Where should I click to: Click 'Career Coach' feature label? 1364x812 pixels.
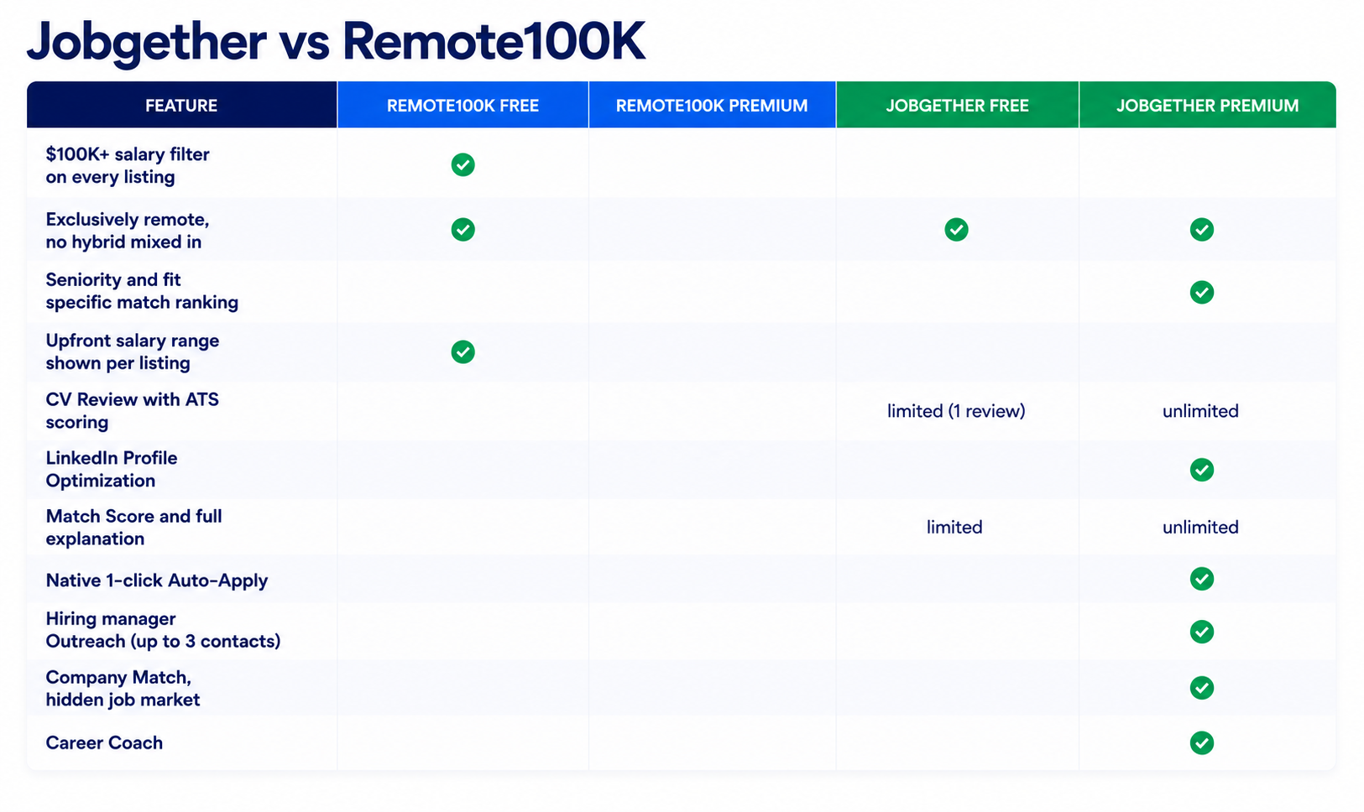click(x=104, y=742)
